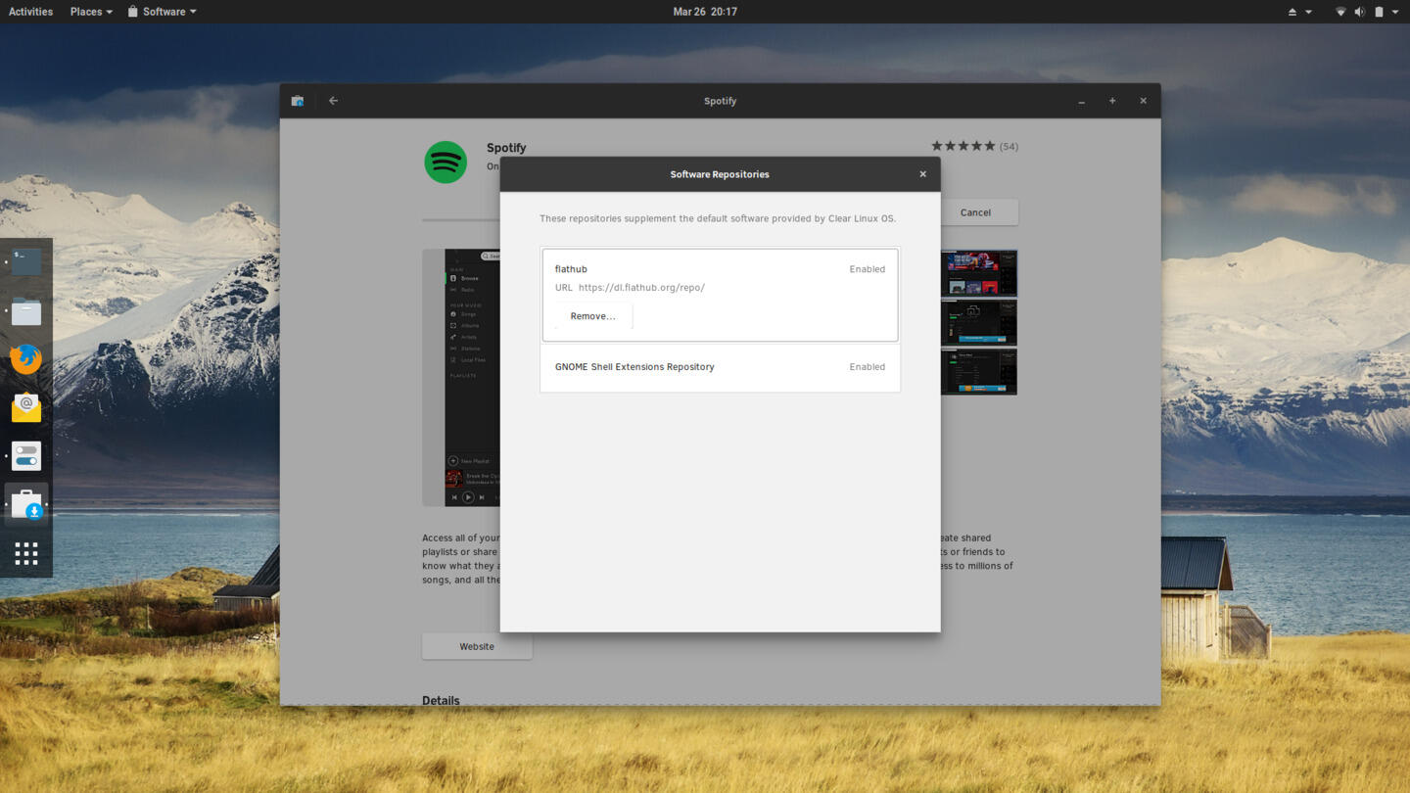Open the Software app menu

[x=162, y=12]
